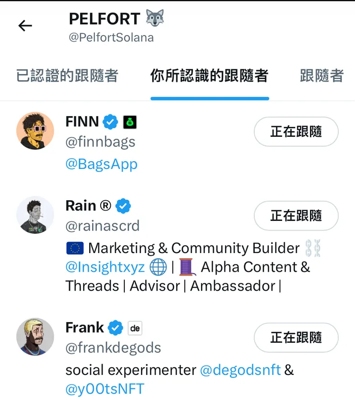The image size is (355, 410).
Task: Toggle the 正在跟隨 button for FINN
Action: pos(296,132)
